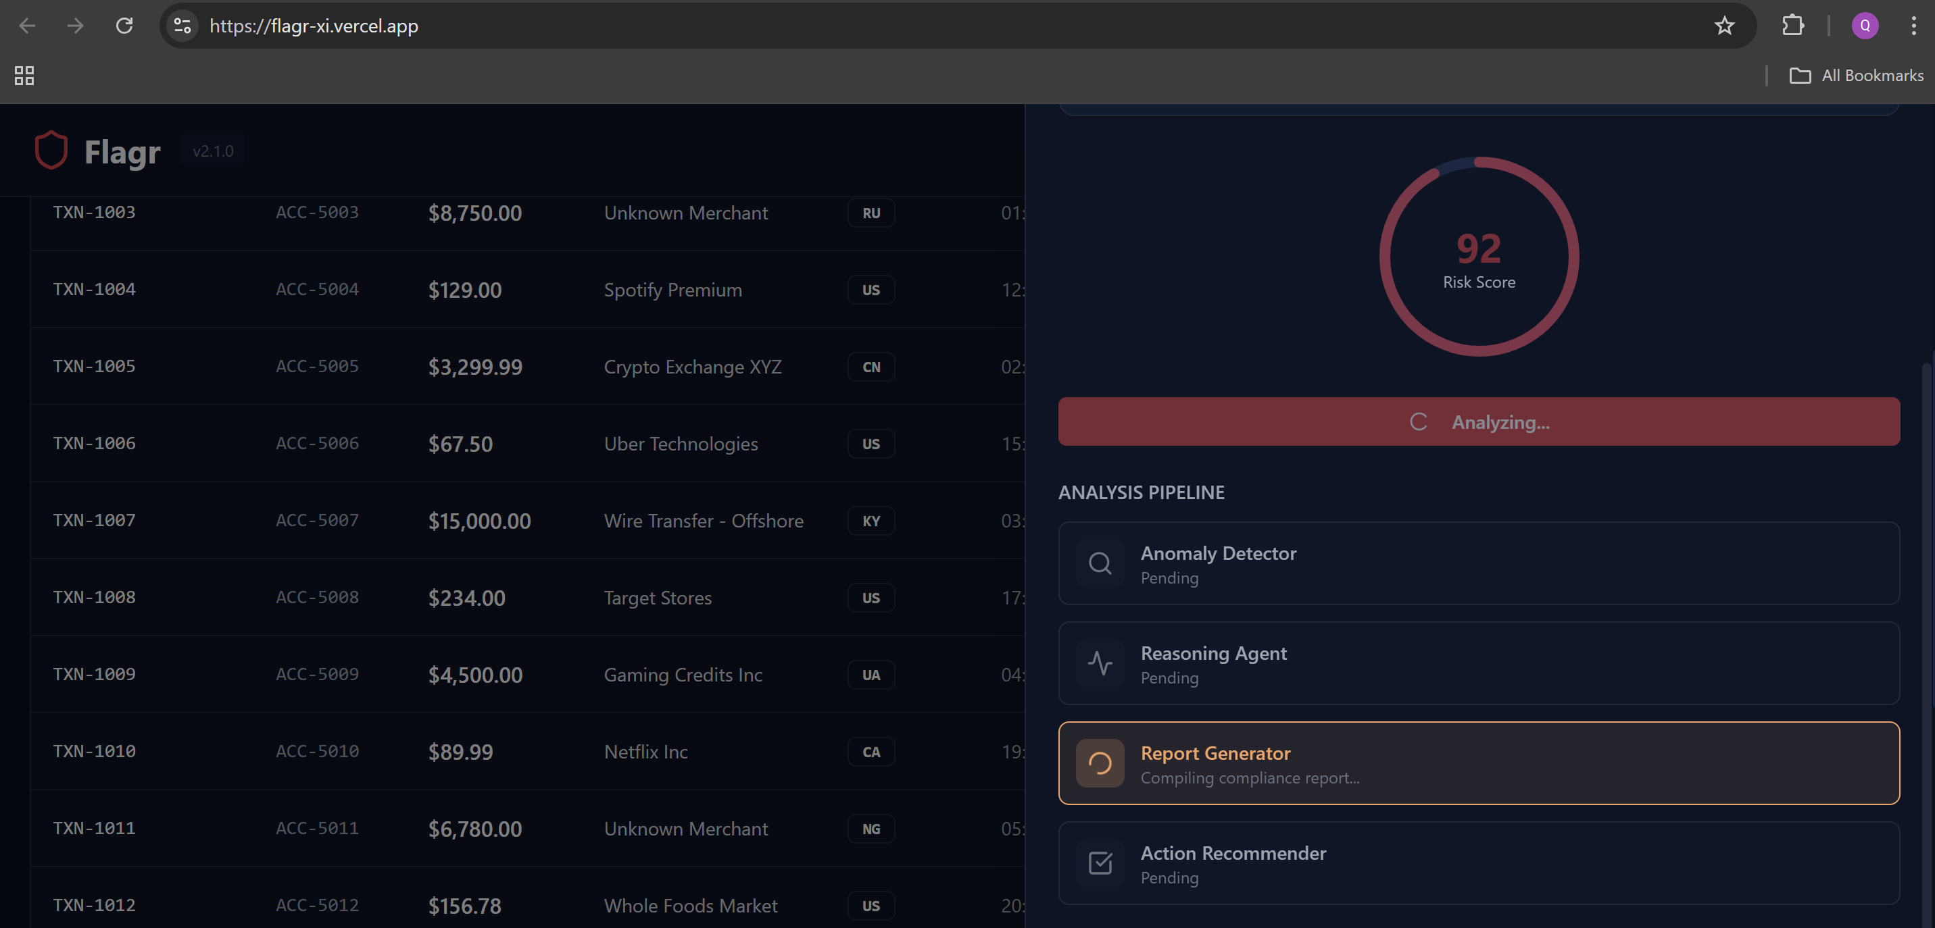This screenshot has height=928, width=1935.
Task: Click the browser reload icon
Action: tap(124, 26)
